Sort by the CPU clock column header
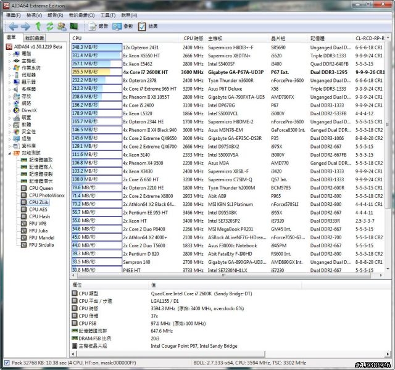395x370 pixels. (x=193, y=38)
